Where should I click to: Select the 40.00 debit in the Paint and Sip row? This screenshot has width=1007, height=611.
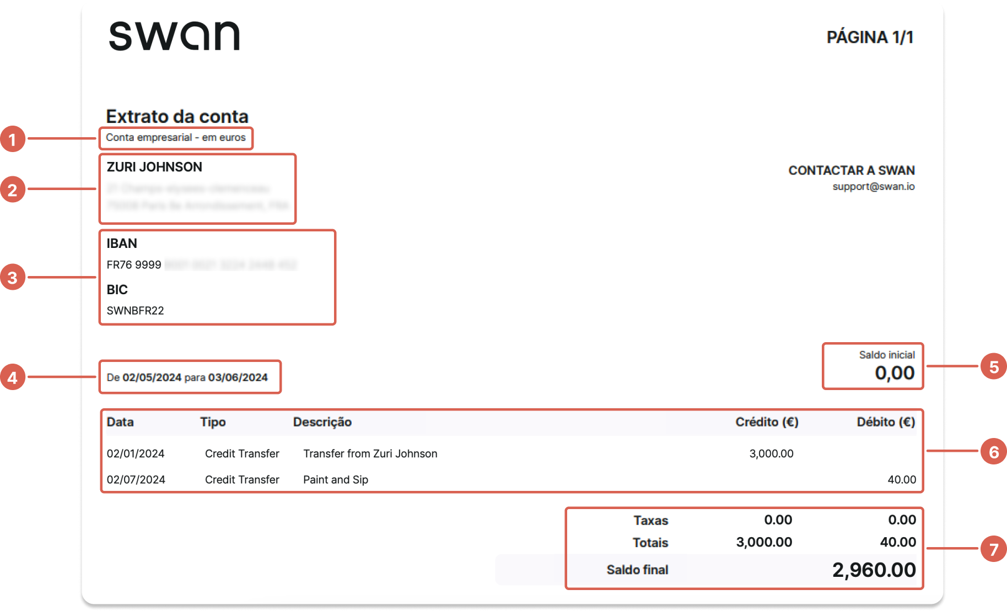[902, 479]
